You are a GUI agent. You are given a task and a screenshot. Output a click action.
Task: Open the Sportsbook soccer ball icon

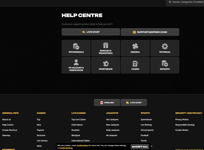pos(106,64)
